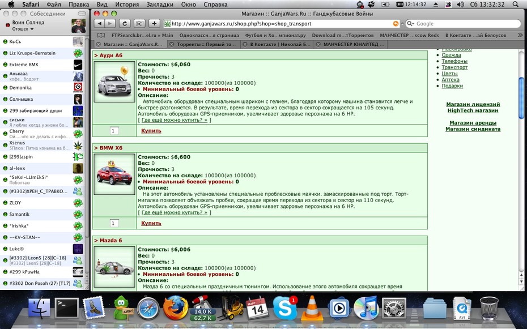Select contact Demonika in buddy list
The image size is (527, 329).
(x=42, y=88)
